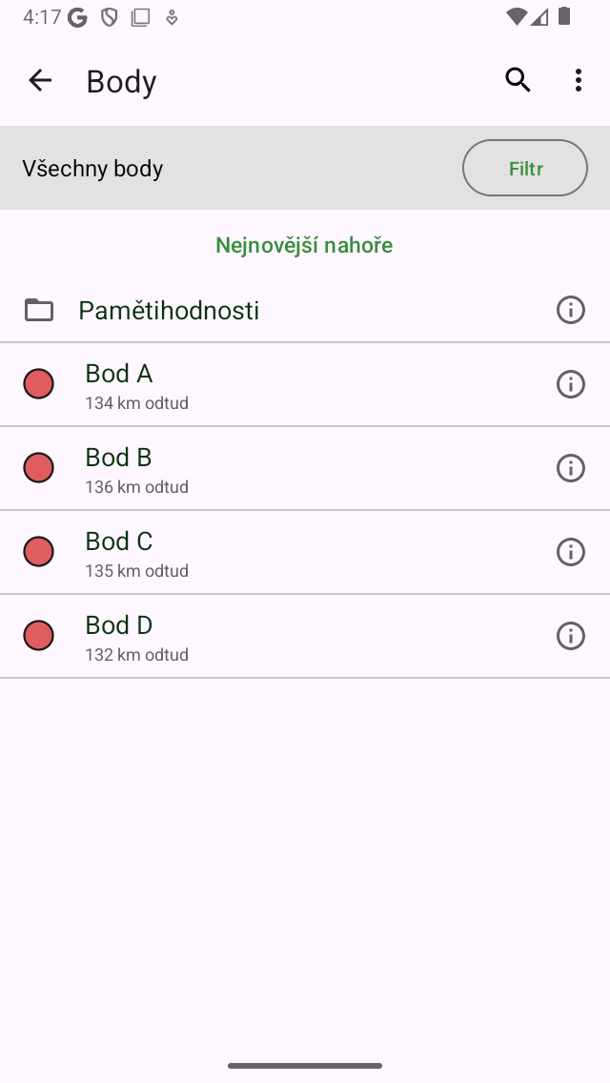Click the Všechny body header label
This screenshot has height=1083, width=610.
(92, 169)
